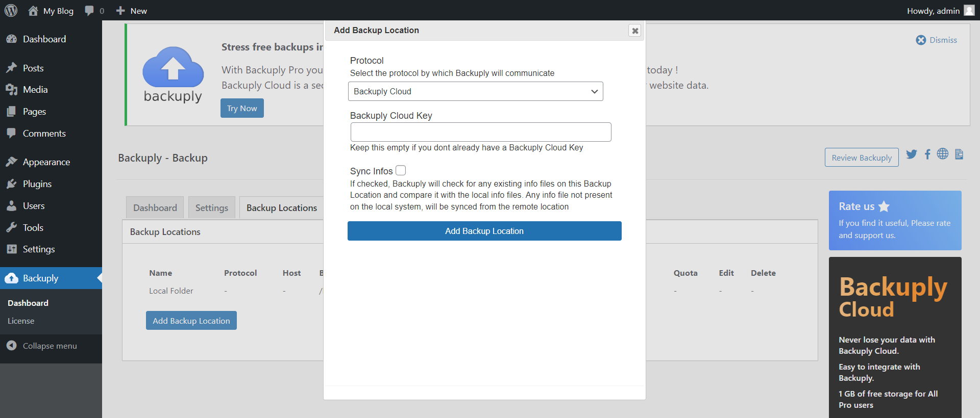Click Try Now in promo banner
Image resolution: width=980 pixels, height=418 pixels.
pyautogui.click(x=242, y=108)
